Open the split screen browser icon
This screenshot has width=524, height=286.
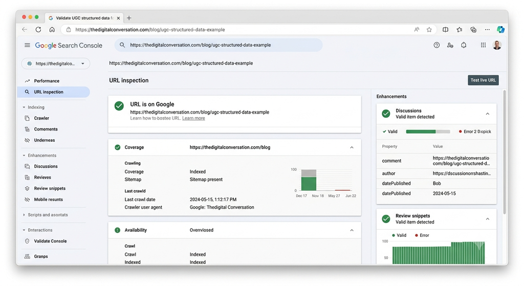pos(445,29)
